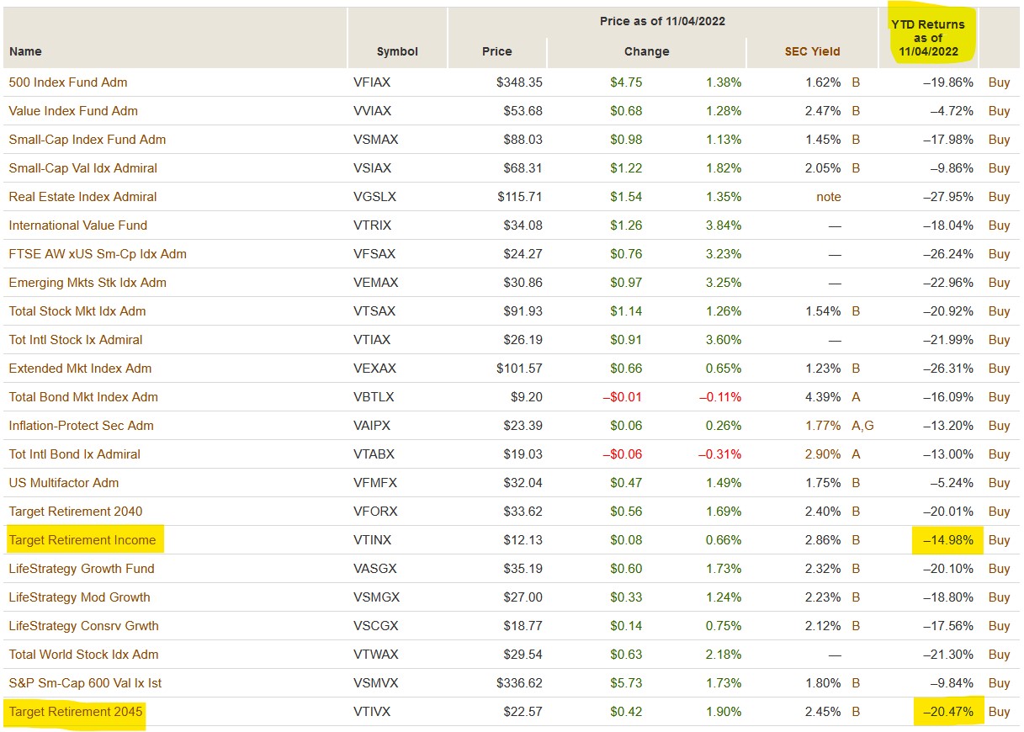Click Buy for LifeStrategy Growth Fund
The height and width of the screenshot is (732, 1024).
point(999,569)
